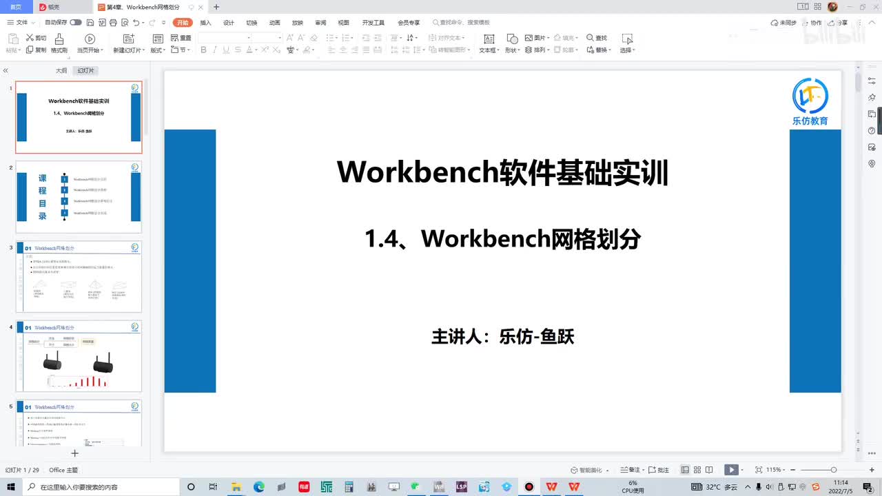Click the save icon in quick toolbar

click(x=90, y=23)
